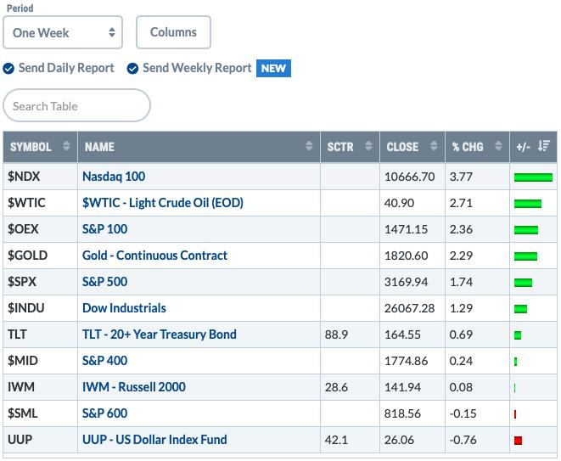
Task: Click the green change bar for $WTIC
Action: (x=528, y=204)
